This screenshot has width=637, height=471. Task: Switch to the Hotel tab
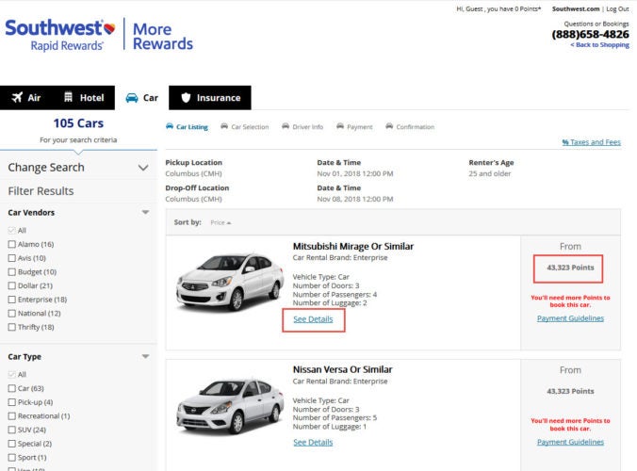[x=84, y=98]
